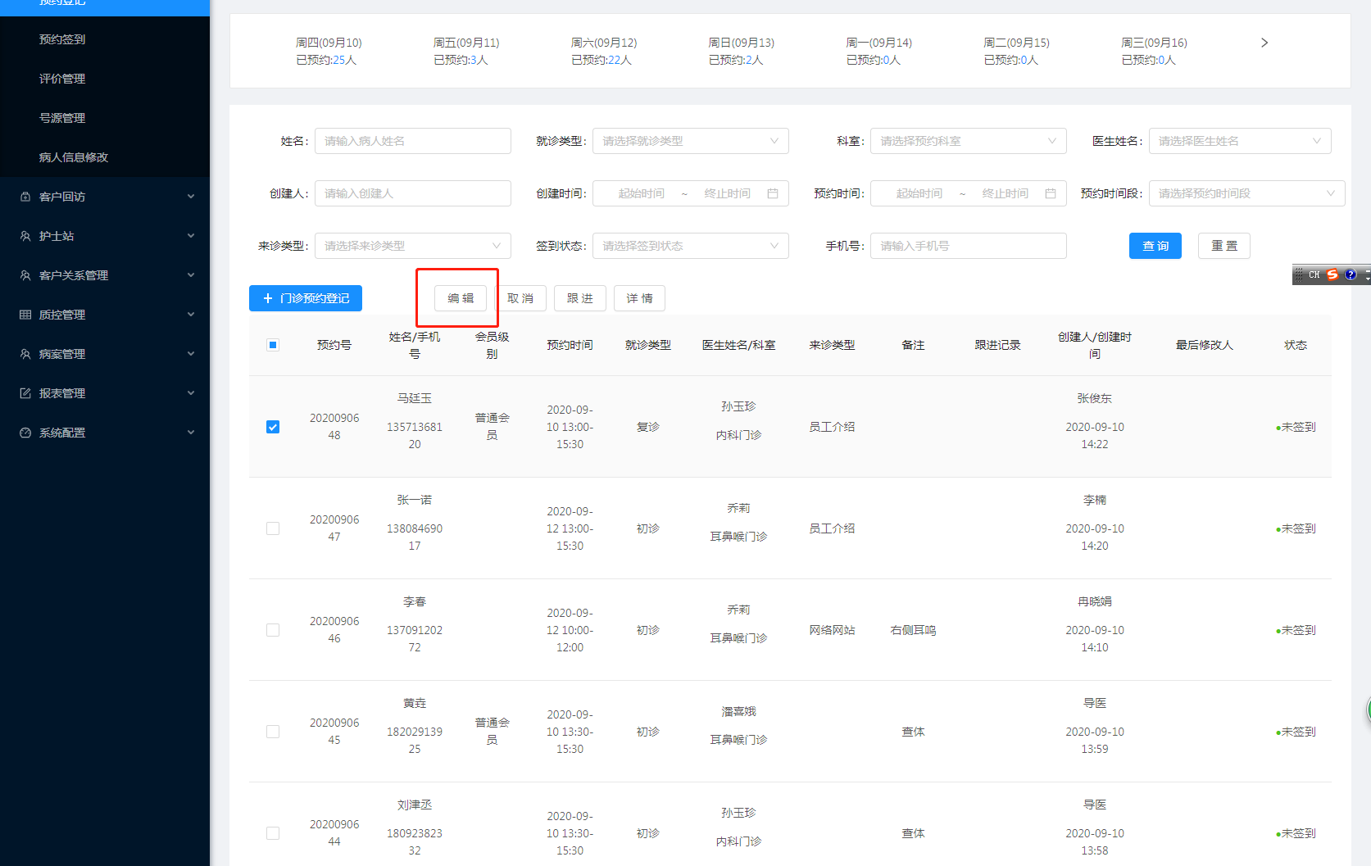The image size is (1371, 866).
Task: Select the 周四(09月10) date tab
Action: click(329, 51)
